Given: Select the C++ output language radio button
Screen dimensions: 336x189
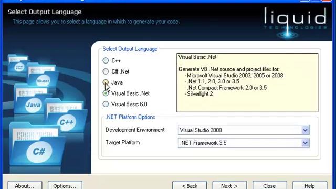Looking at the screenshot, I should click(106, 61).
